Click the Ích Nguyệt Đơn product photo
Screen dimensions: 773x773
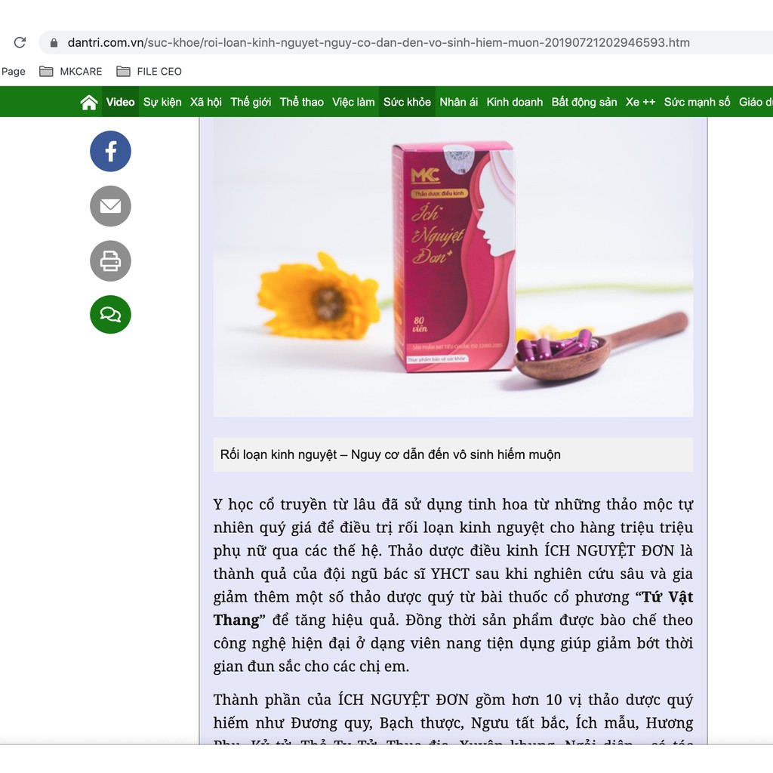[453, 266]
